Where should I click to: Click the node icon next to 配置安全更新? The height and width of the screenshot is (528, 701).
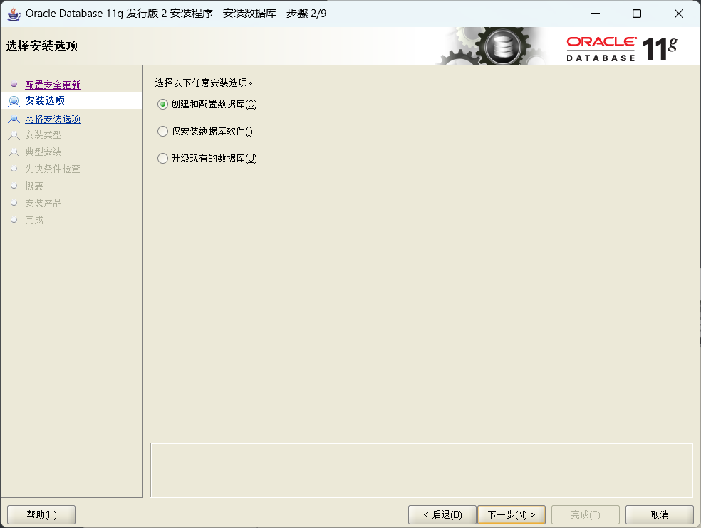click(x=13, y=84)
